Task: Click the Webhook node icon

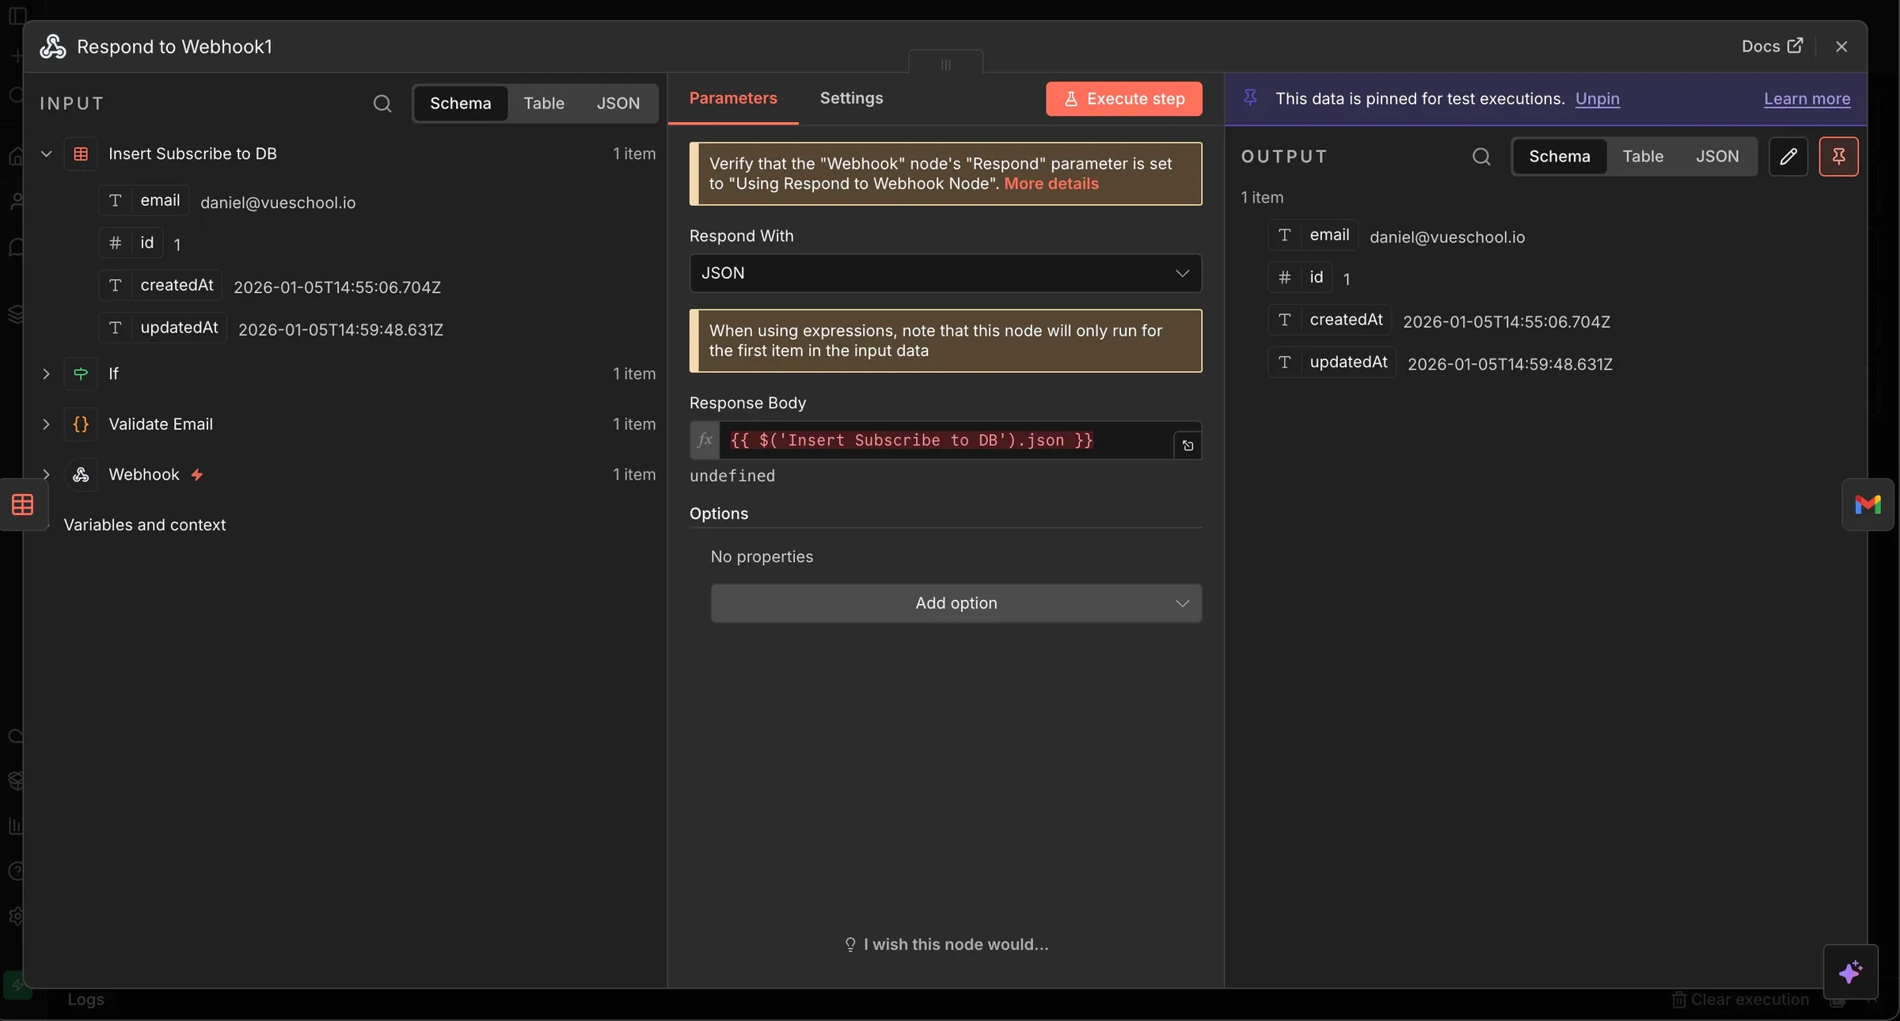Action: click(x=81, y=475)
